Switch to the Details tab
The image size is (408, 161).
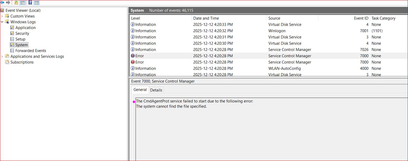pyautogui.click(x=156, y=90)
